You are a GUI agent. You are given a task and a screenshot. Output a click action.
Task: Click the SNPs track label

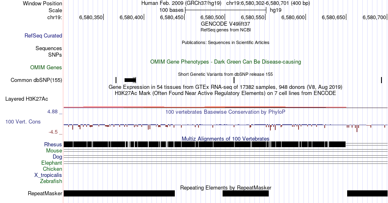[55, 55]
